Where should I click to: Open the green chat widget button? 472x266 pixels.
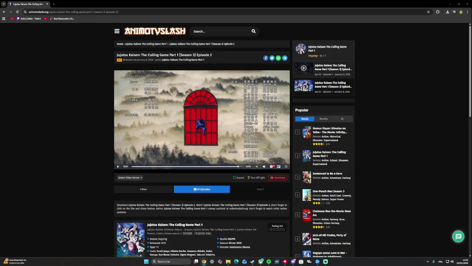pos(458,236)
